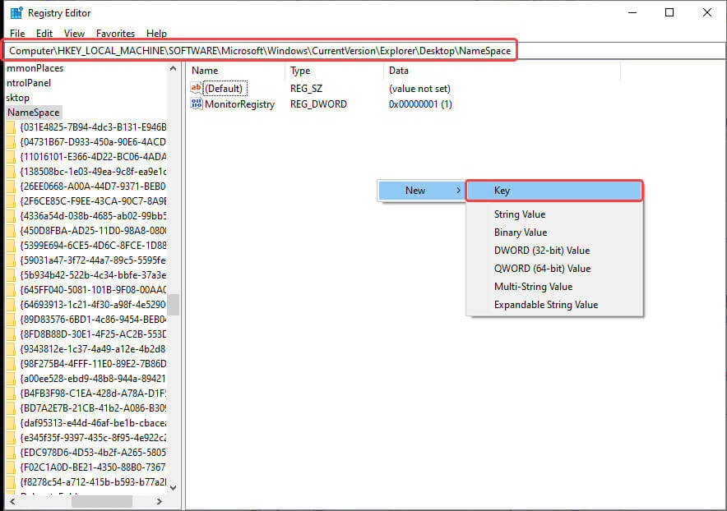Select the (Default) string value icon
The height and width of the screenshot is (511, 727).
pos(196,88)
